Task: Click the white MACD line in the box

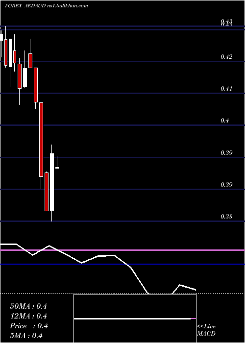Action: tap(132, 319)
